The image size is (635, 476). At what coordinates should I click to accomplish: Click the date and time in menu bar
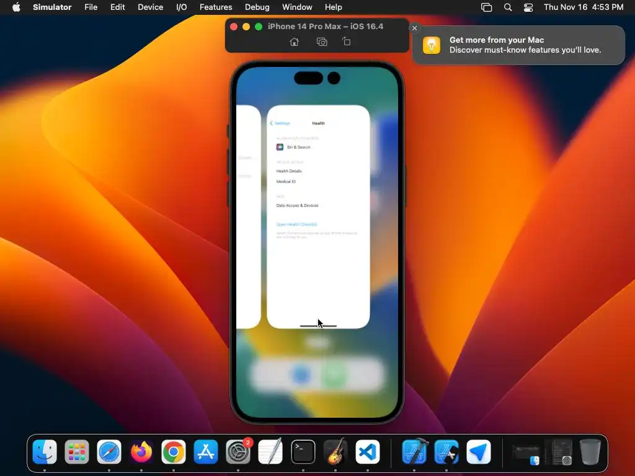point(583,7)
